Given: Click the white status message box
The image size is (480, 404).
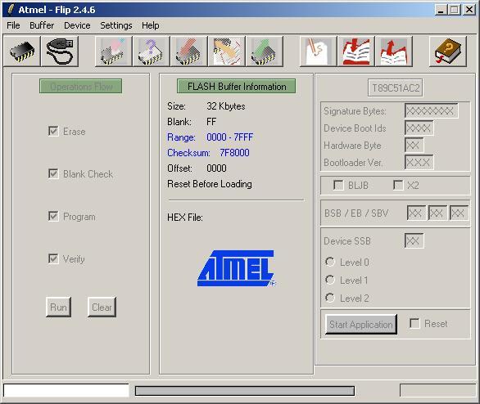Looking at the screenshot, I should [x=66, y=390].
